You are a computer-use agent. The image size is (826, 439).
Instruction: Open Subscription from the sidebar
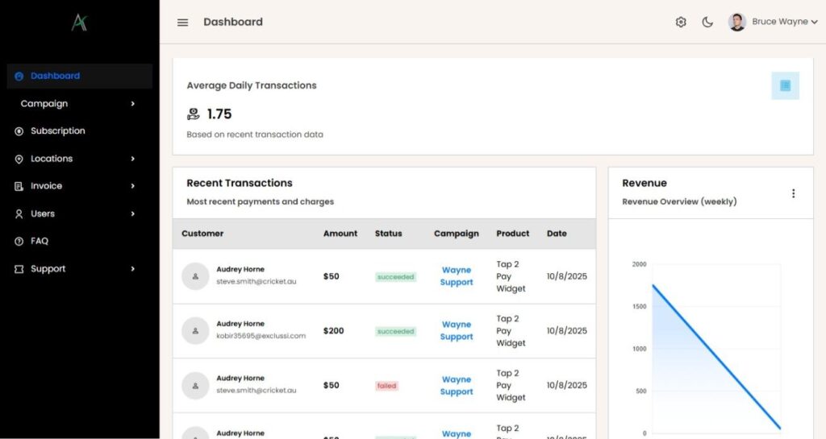57,131
